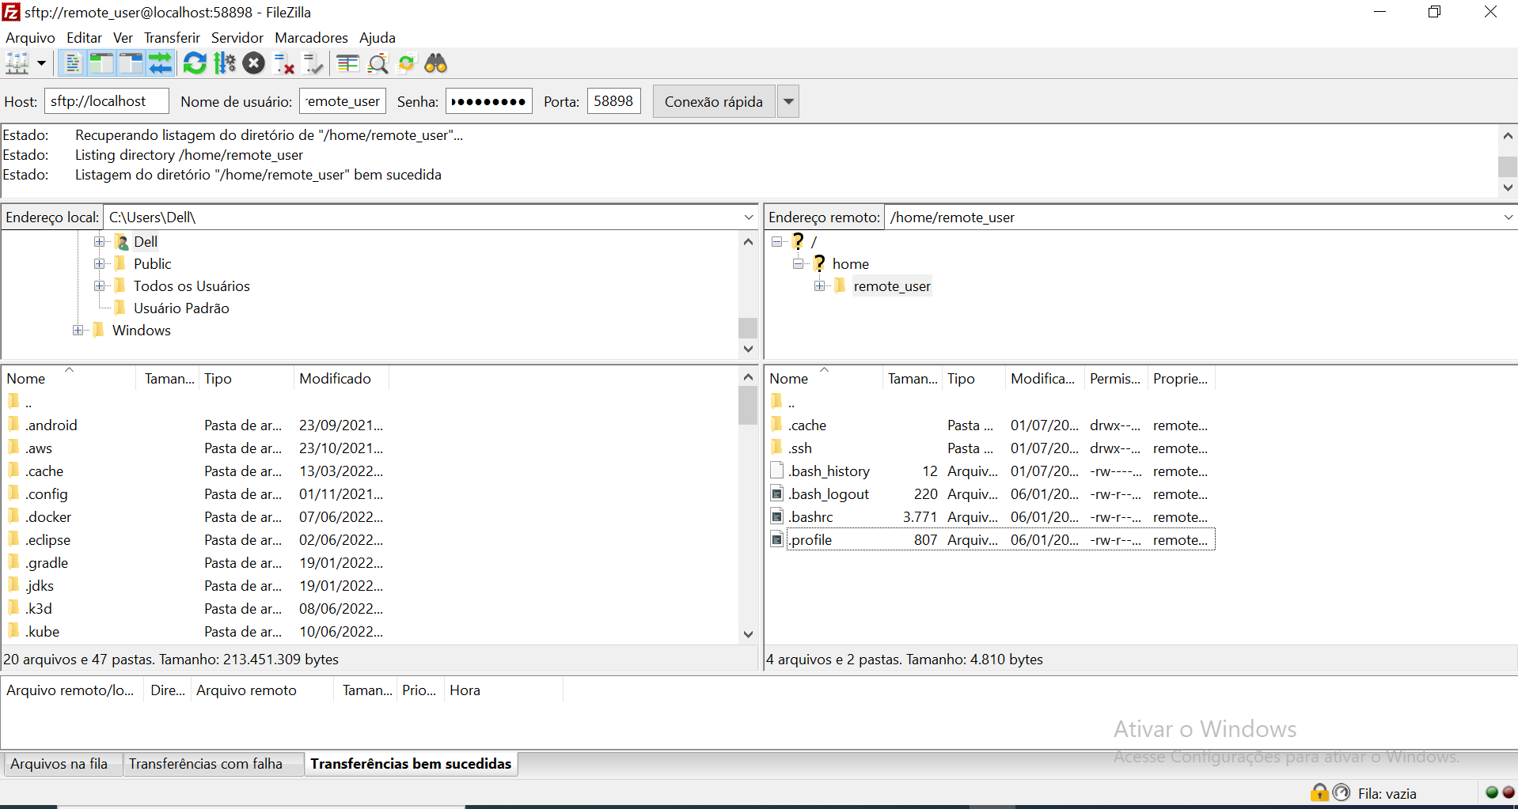Select the remote .bash_history file
This screenshot has width=1518, height=809.
pyautogui.click(x=829, y=471)
